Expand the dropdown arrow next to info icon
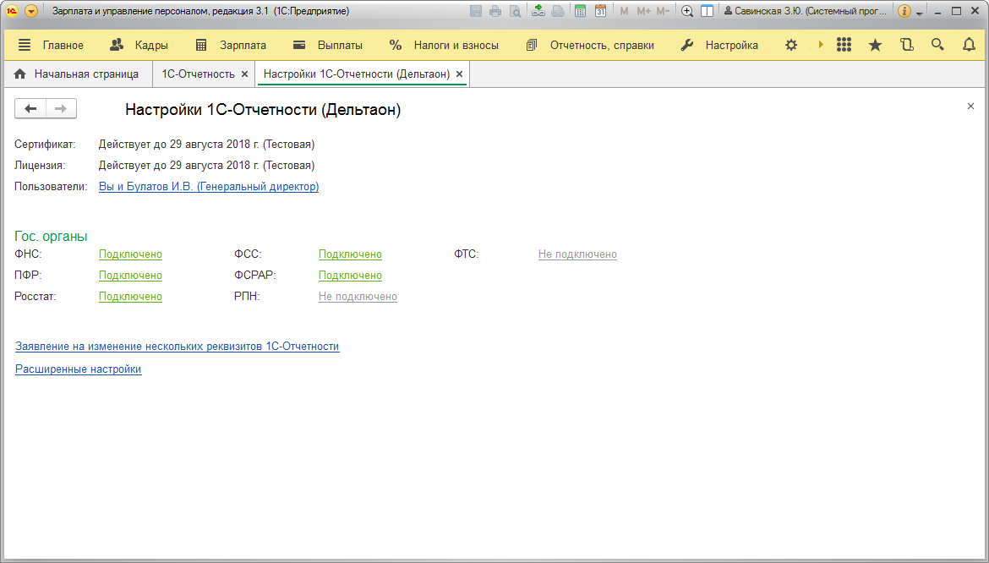The image size is (989, 563). (x=920, y=13)
